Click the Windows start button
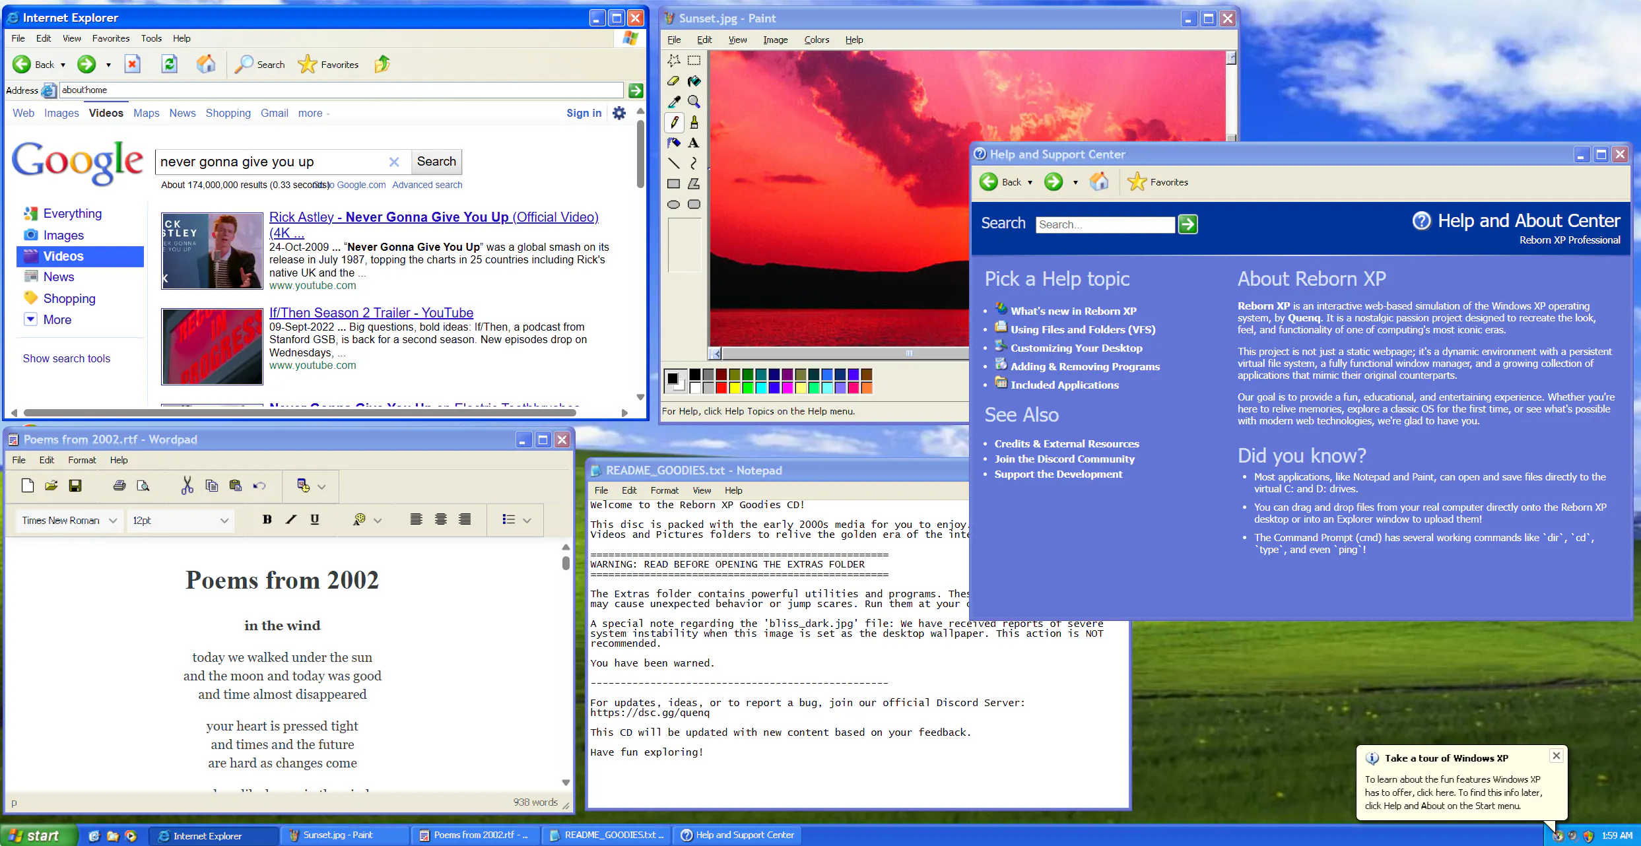Screen dimensions: 1641x846 (39, 835)
